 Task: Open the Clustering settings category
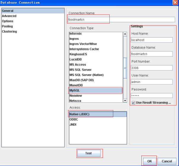tap(33, 31)
